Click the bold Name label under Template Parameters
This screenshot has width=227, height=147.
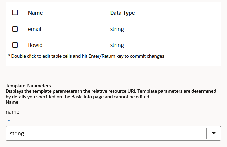pos(12,102)
